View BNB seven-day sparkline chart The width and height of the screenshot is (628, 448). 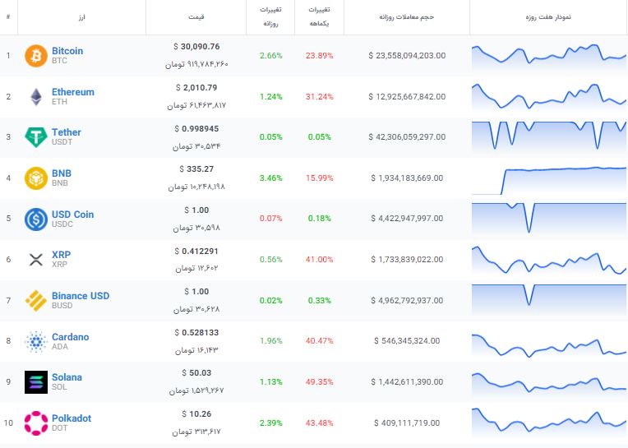549,181
